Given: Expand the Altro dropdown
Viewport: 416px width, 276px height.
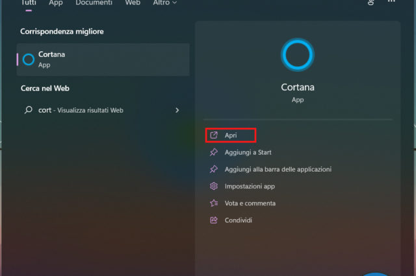Looking at the screenshot, I should tap(165, 3).
